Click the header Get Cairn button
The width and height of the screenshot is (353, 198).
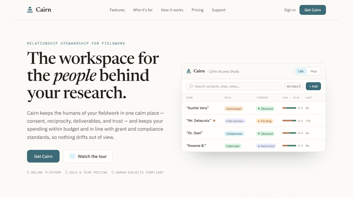tap(313, 10)
